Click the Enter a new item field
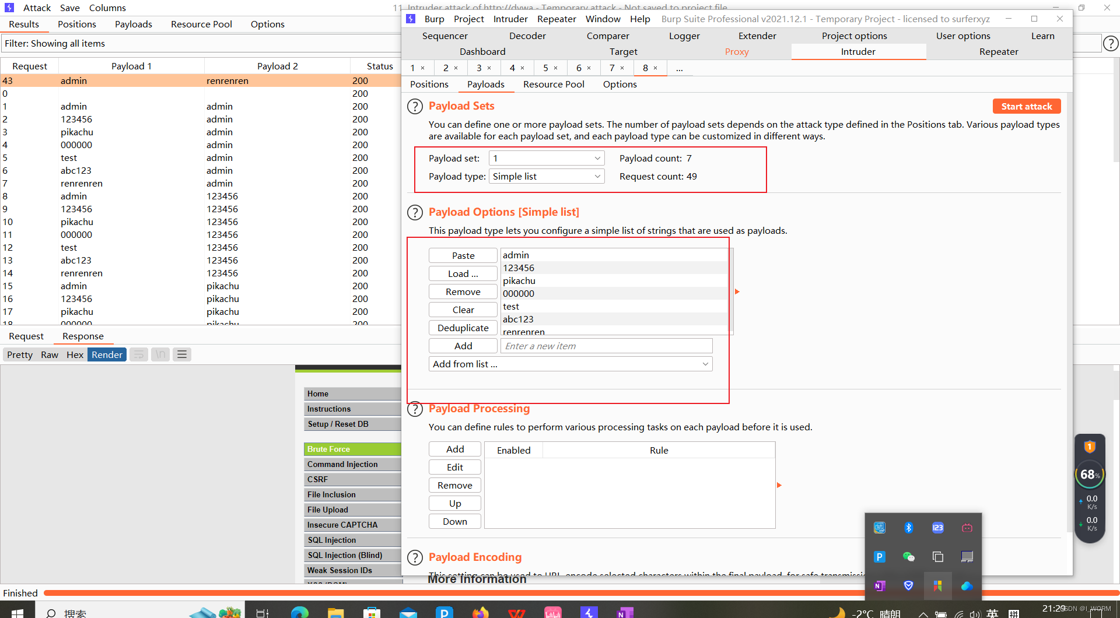 point(607,346)
